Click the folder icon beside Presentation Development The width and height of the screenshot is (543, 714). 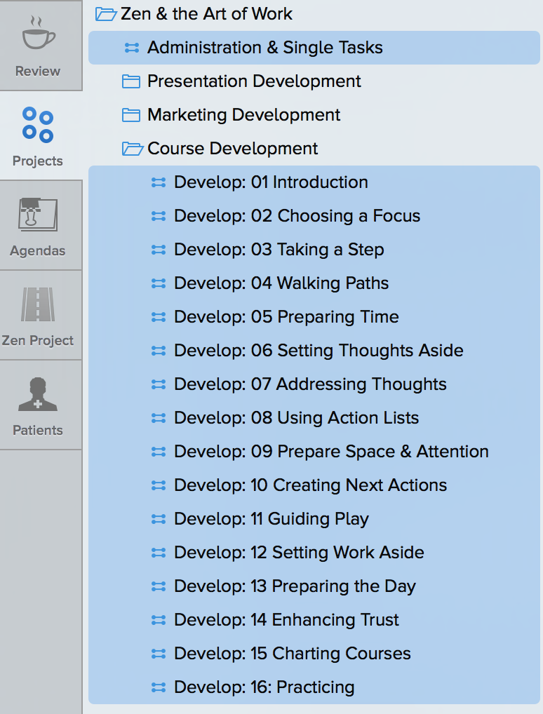(130, 81)
